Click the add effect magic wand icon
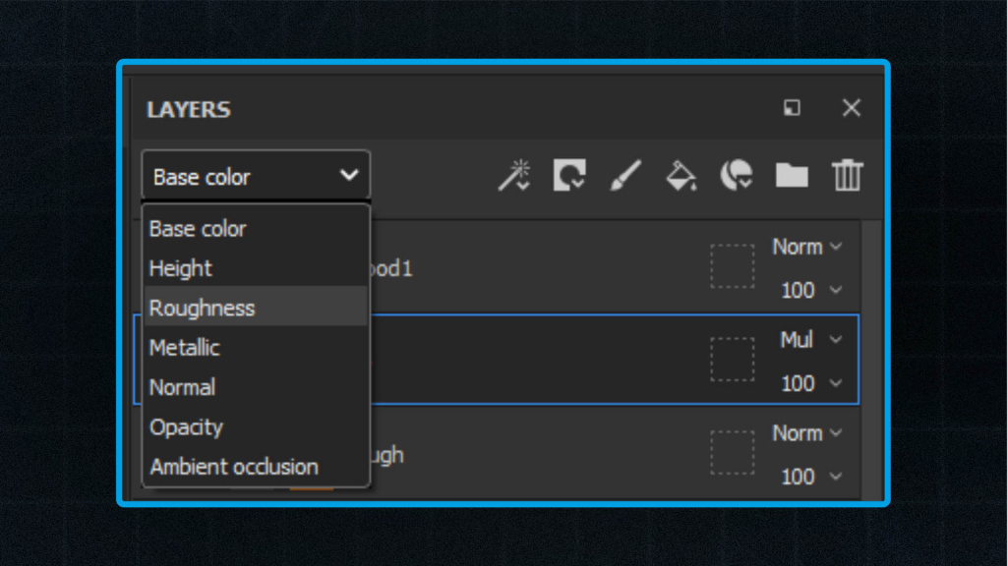 (x=514, y=175)
